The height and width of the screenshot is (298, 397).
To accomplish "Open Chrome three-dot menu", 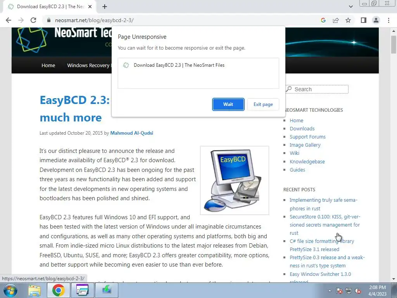I will click(x=388, y=20).
